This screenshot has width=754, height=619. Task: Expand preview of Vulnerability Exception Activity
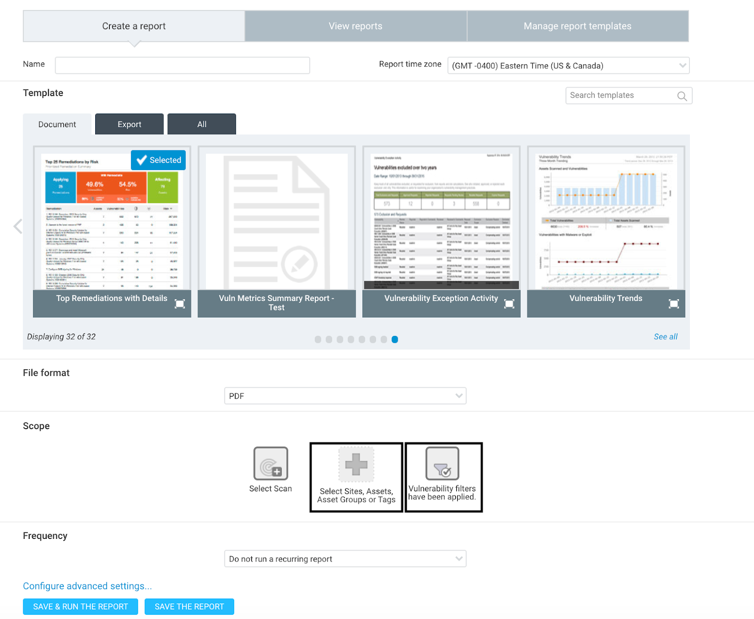click(x=509, y=304)
